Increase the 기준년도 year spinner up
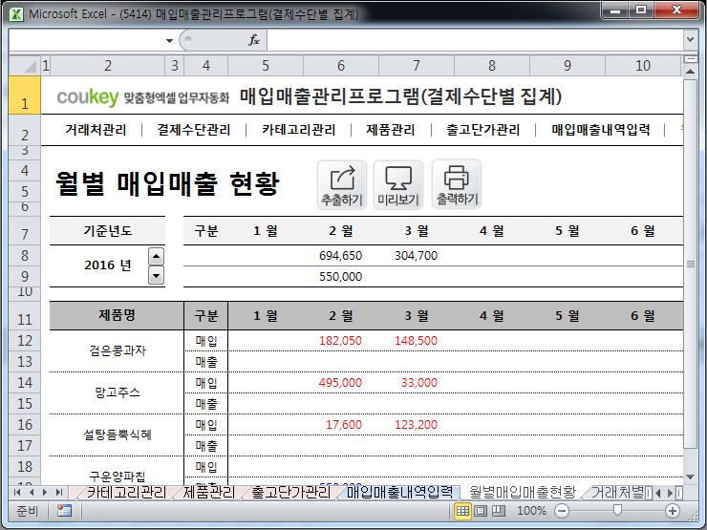 pyautogui.click(x=156, y=257)
